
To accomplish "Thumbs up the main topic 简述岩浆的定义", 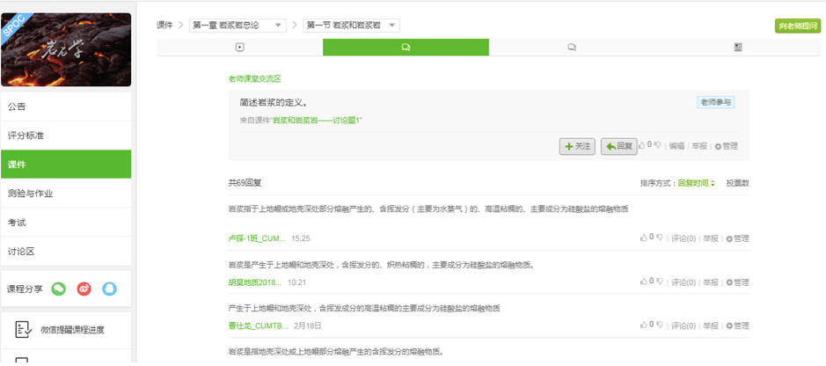I will (x=642, y=145).
